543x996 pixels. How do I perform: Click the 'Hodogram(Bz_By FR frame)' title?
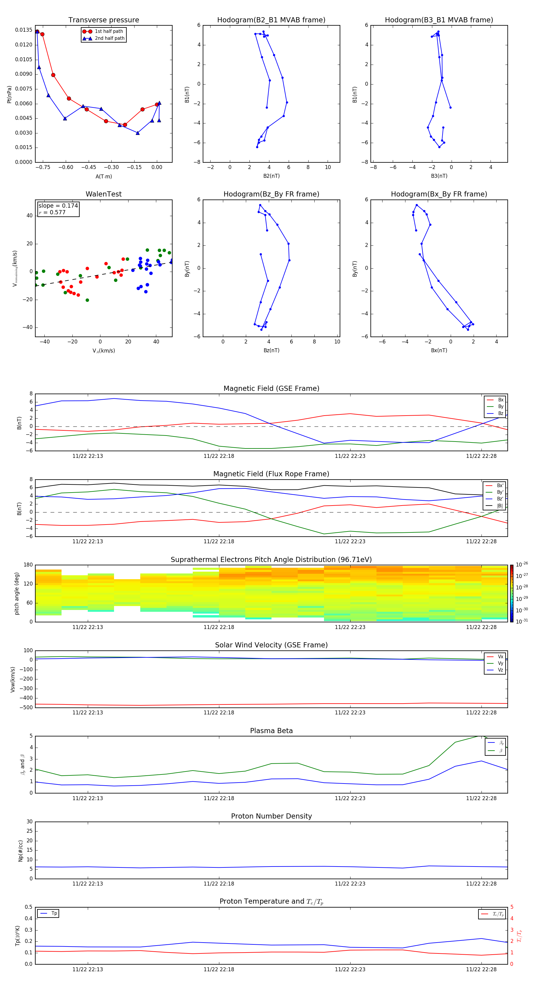[x=271, y=194]
